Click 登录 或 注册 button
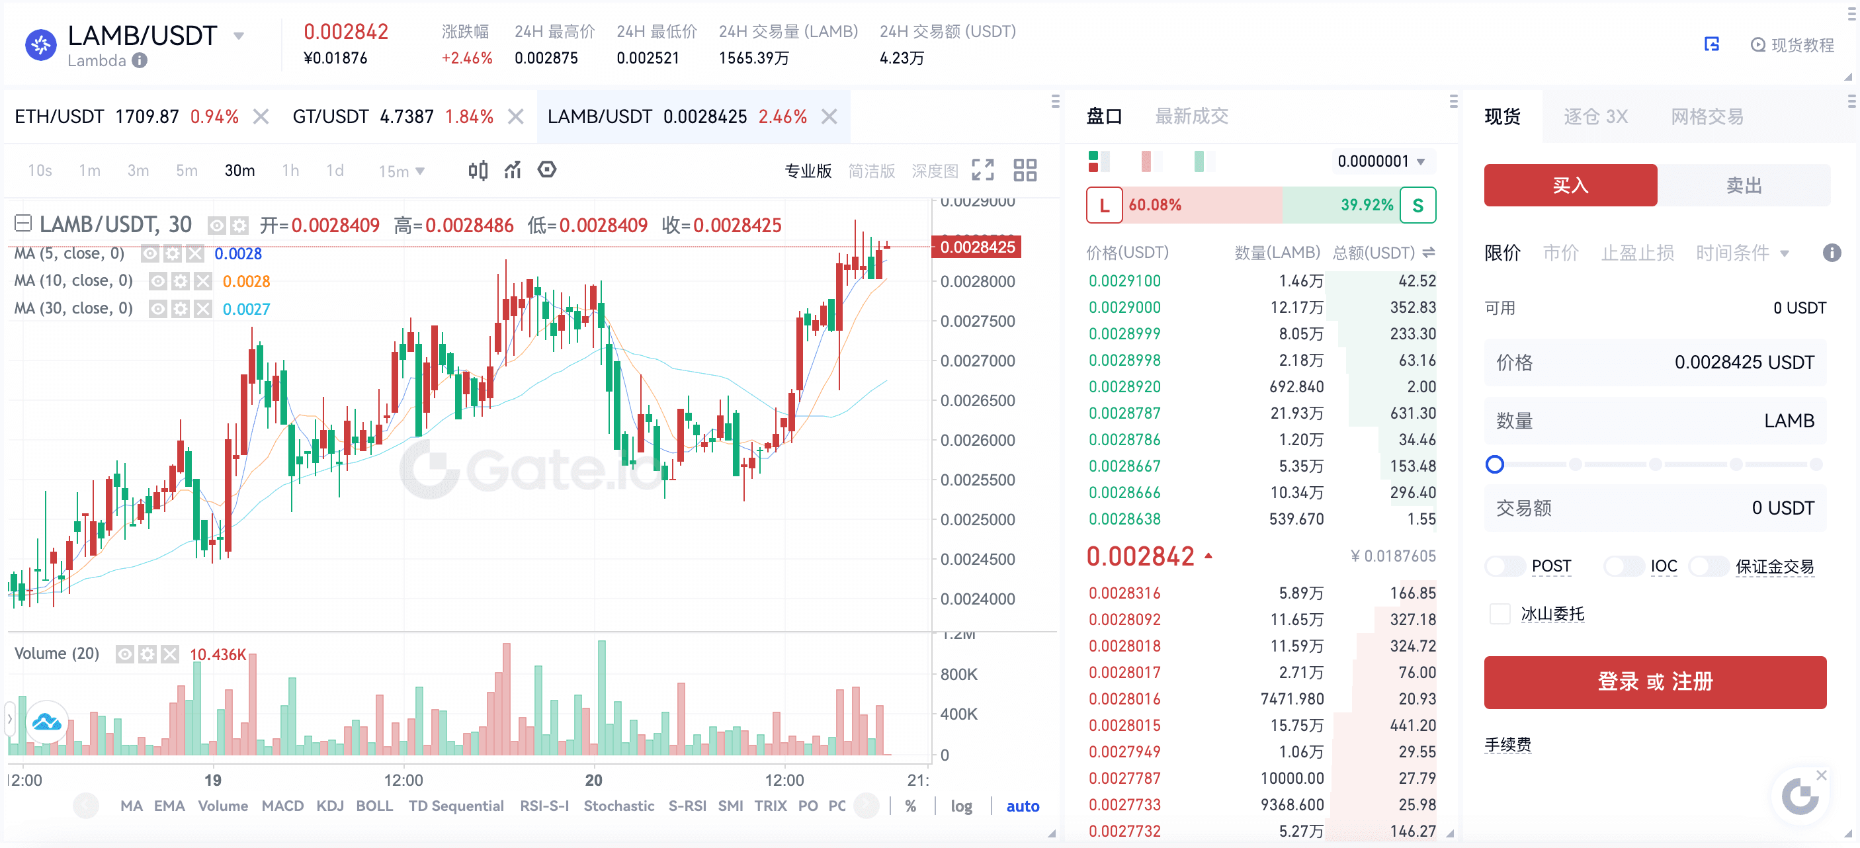1860x848 pixels. tap(1655, 682)
